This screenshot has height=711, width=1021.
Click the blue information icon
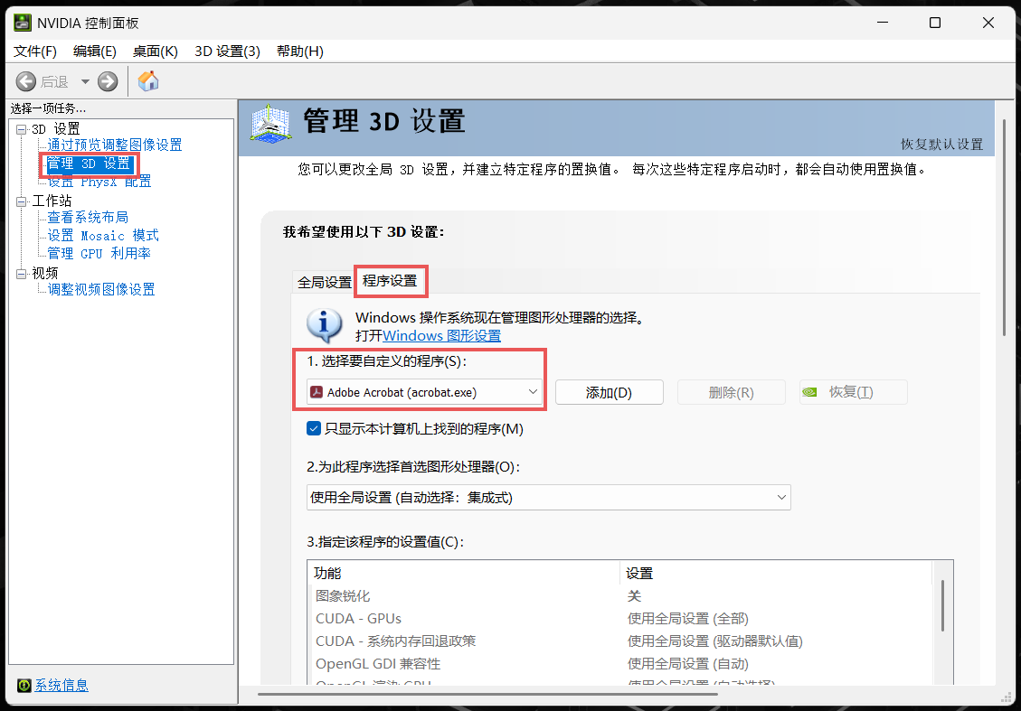pos(325,325)
